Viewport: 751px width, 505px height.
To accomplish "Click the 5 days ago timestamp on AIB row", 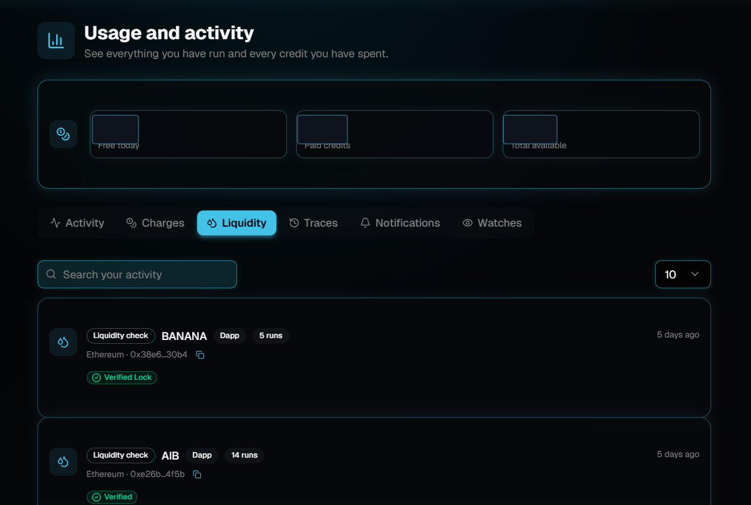I will tap(678, 454).
